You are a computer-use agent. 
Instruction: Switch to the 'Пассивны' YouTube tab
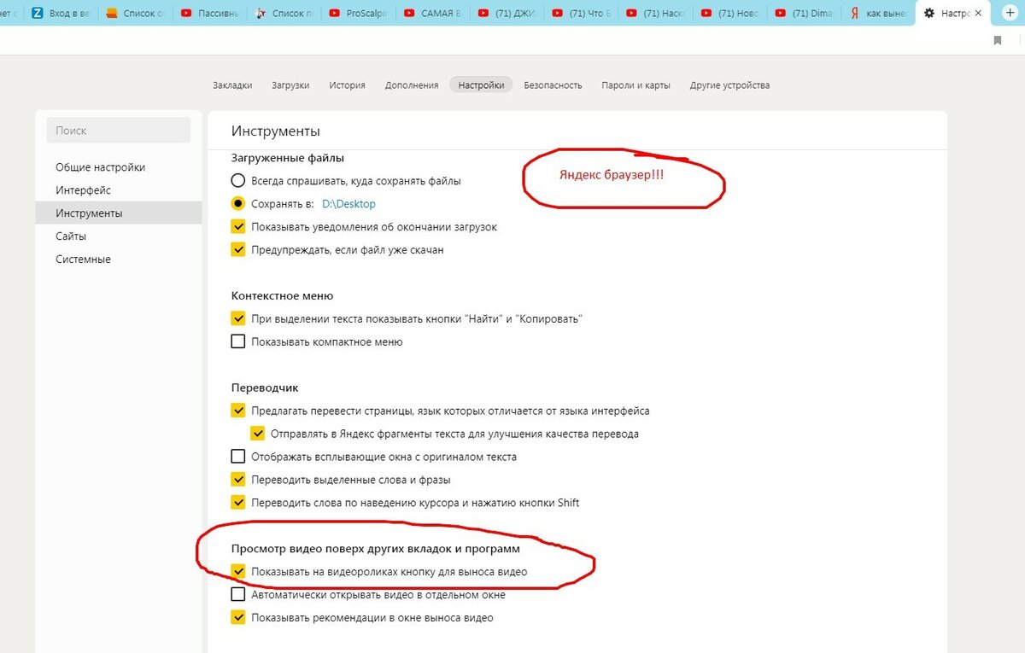point(209,14)
